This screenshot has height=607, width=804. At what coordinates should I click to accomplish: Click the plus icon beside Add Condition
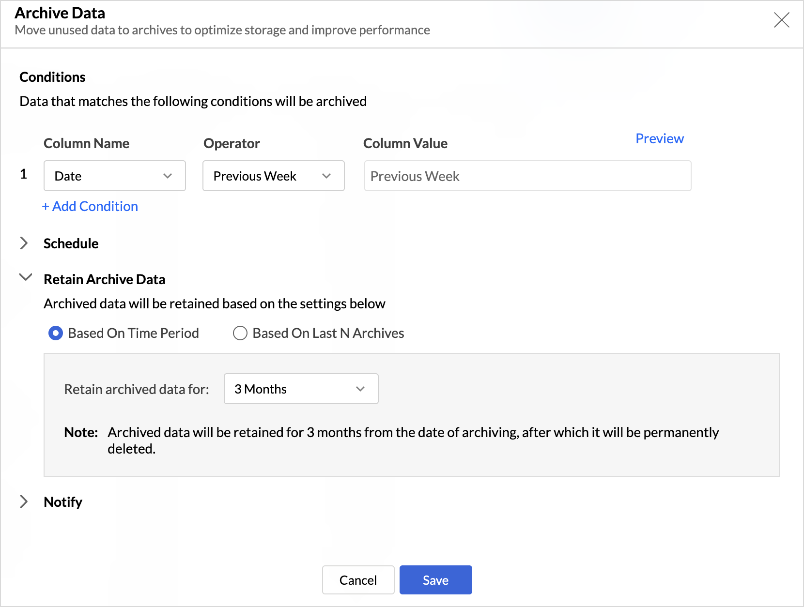pyautogui.click(x=46, y=207)
